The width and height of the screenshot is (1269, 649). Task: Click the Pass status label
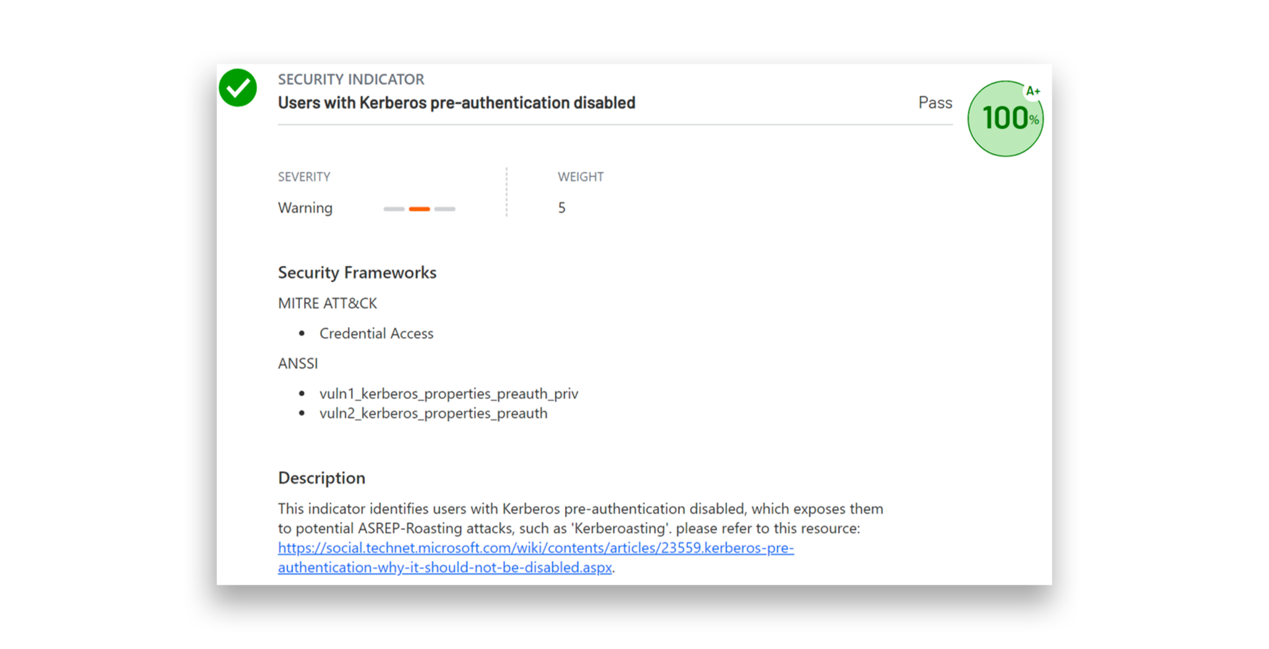tap(935, 103)
